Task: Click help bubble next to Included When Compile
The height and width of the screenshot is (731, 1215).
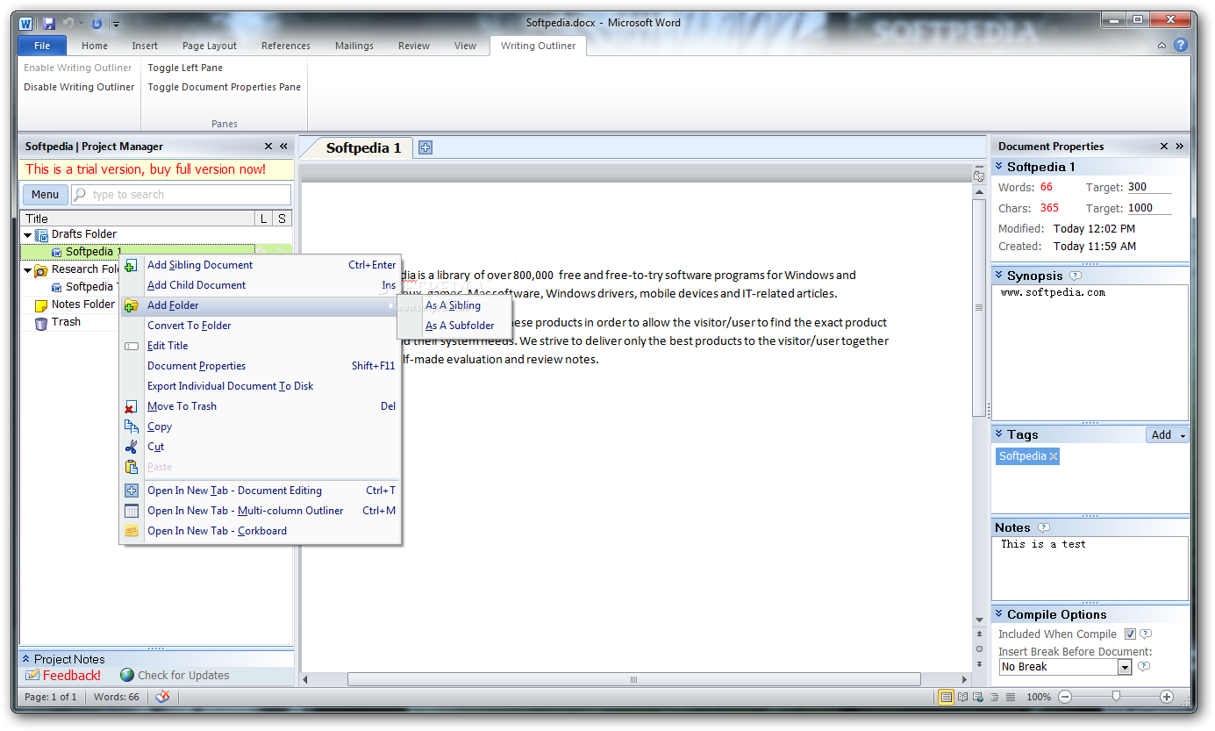Action: tap(1146, 634)
